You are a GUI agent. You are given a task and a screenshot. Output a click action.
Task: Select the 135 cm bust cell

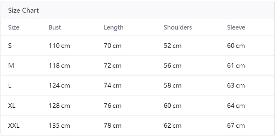coord(59,126)
